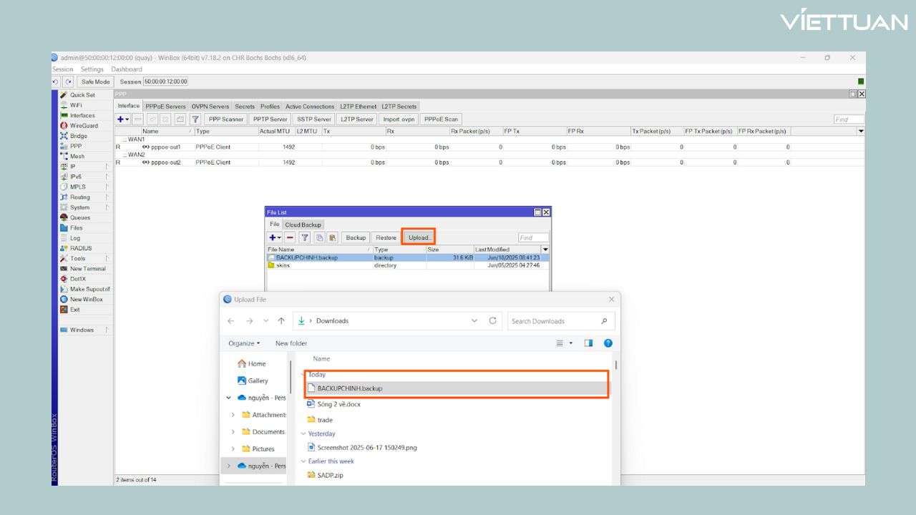
Task: Click the help icon in Upload File dialog
Action: point(608,343)
